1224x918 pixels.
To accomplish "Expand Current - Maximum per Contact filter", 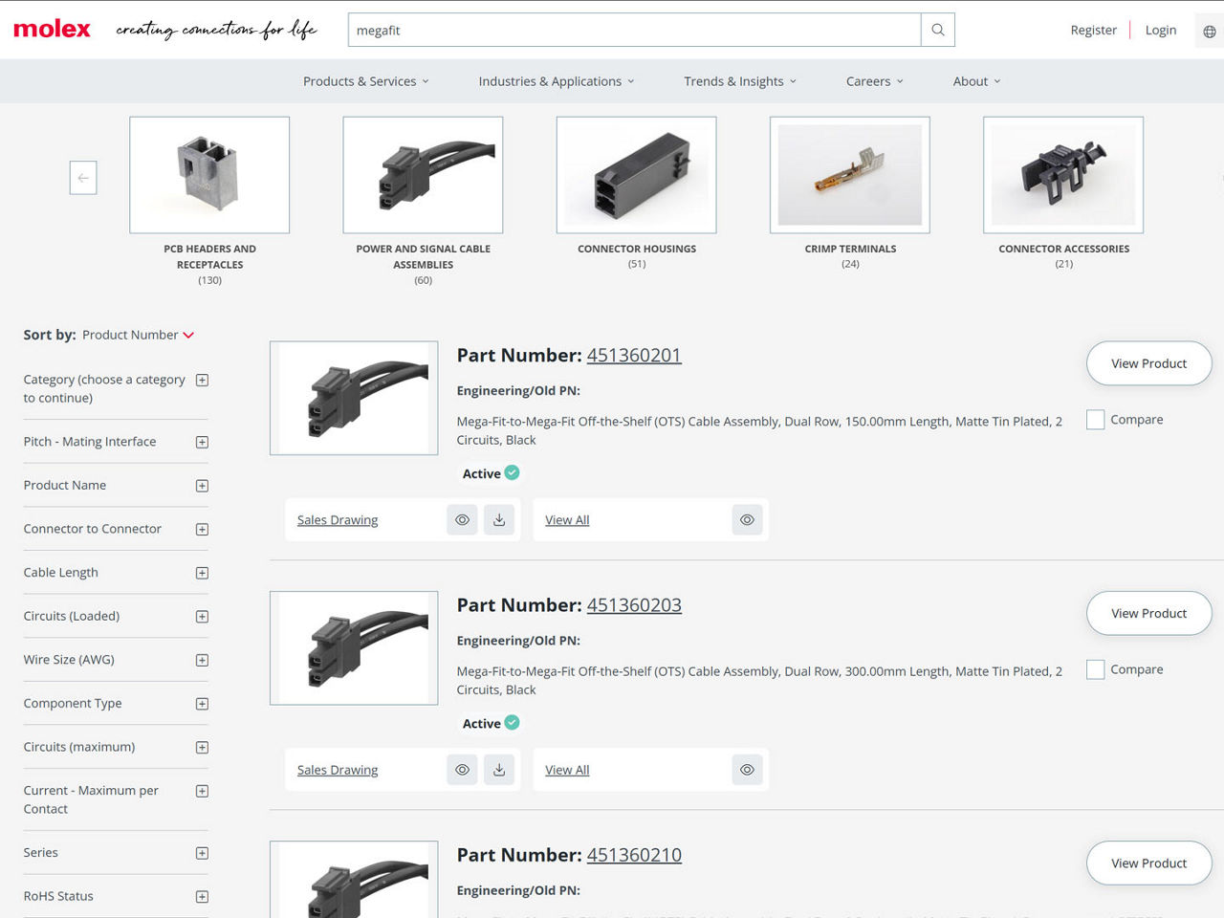I will (202, 791).
